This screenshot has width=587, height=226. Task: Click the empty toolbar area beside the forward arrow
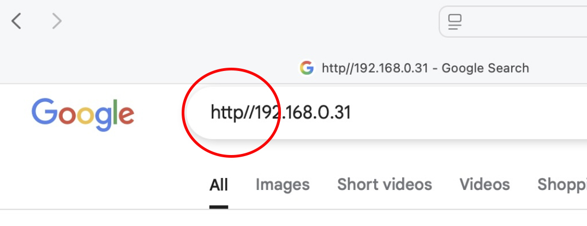coord(247,21)
